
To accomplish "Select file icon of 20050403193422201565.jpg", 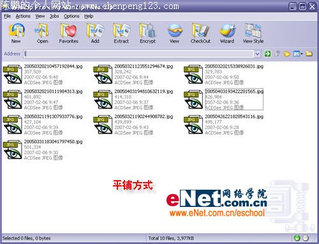I will coord(193,100).
